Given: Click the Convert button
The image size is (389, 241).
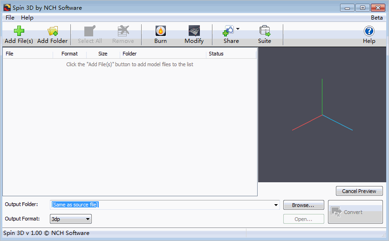Looking at the screenshot, I should pyautogui.click(x=355, y=212).
